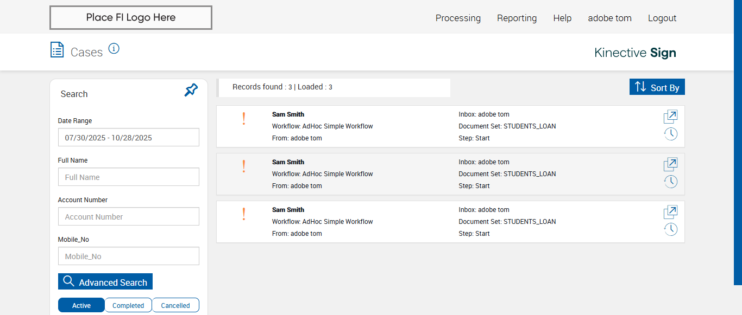Screen dimensions: 742x315
Task: Open the adobe tom user menu
Action: [609, 18]
